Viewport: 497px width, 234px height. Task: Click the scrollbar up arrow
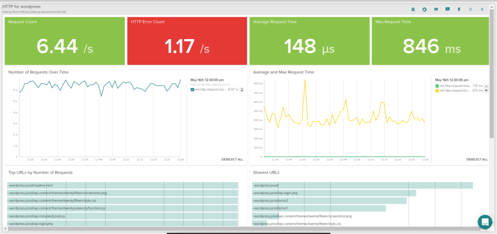(492, 6)
